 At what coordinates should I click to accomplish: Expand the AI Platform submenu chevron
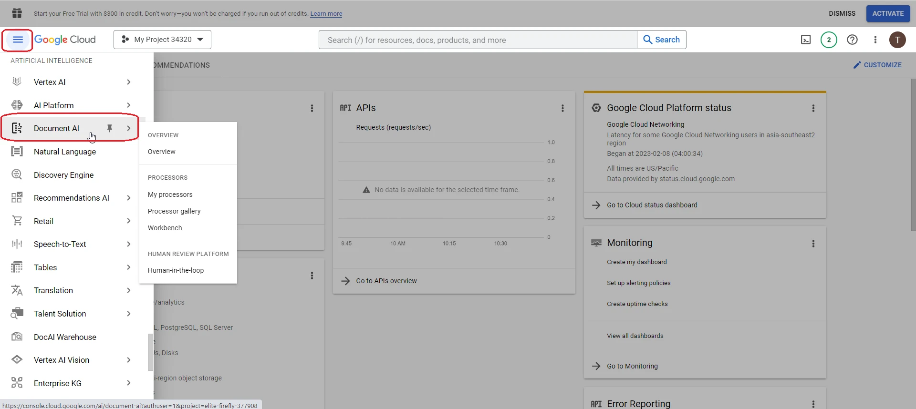click(x=129, y=105)
